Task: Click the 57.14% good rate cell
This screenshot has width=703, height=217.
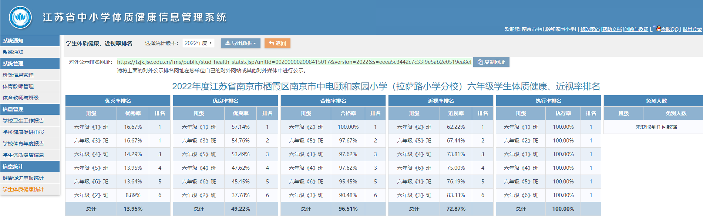Action: 240,127
